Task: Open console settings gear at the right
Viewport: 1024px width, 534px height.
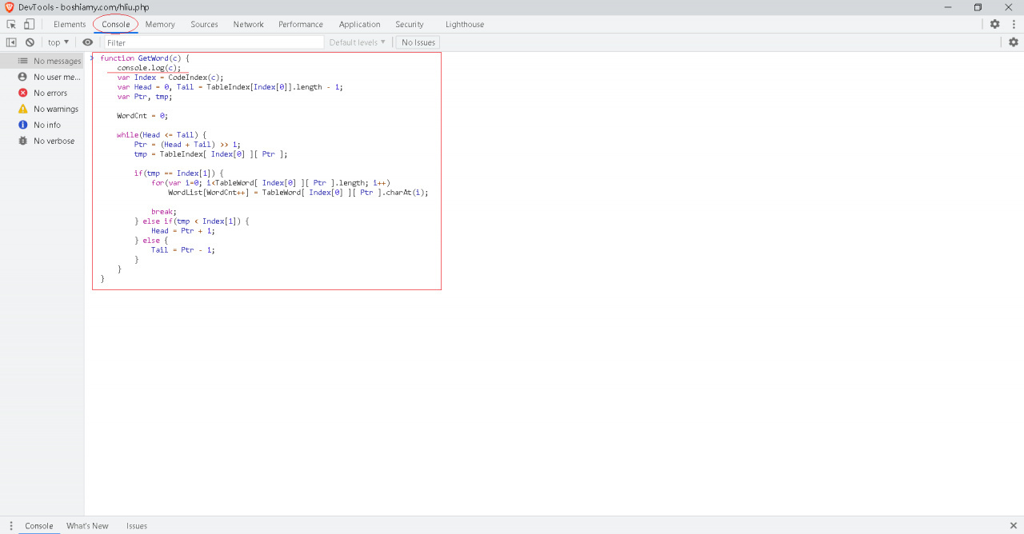Action: [x=1013, y=42]
